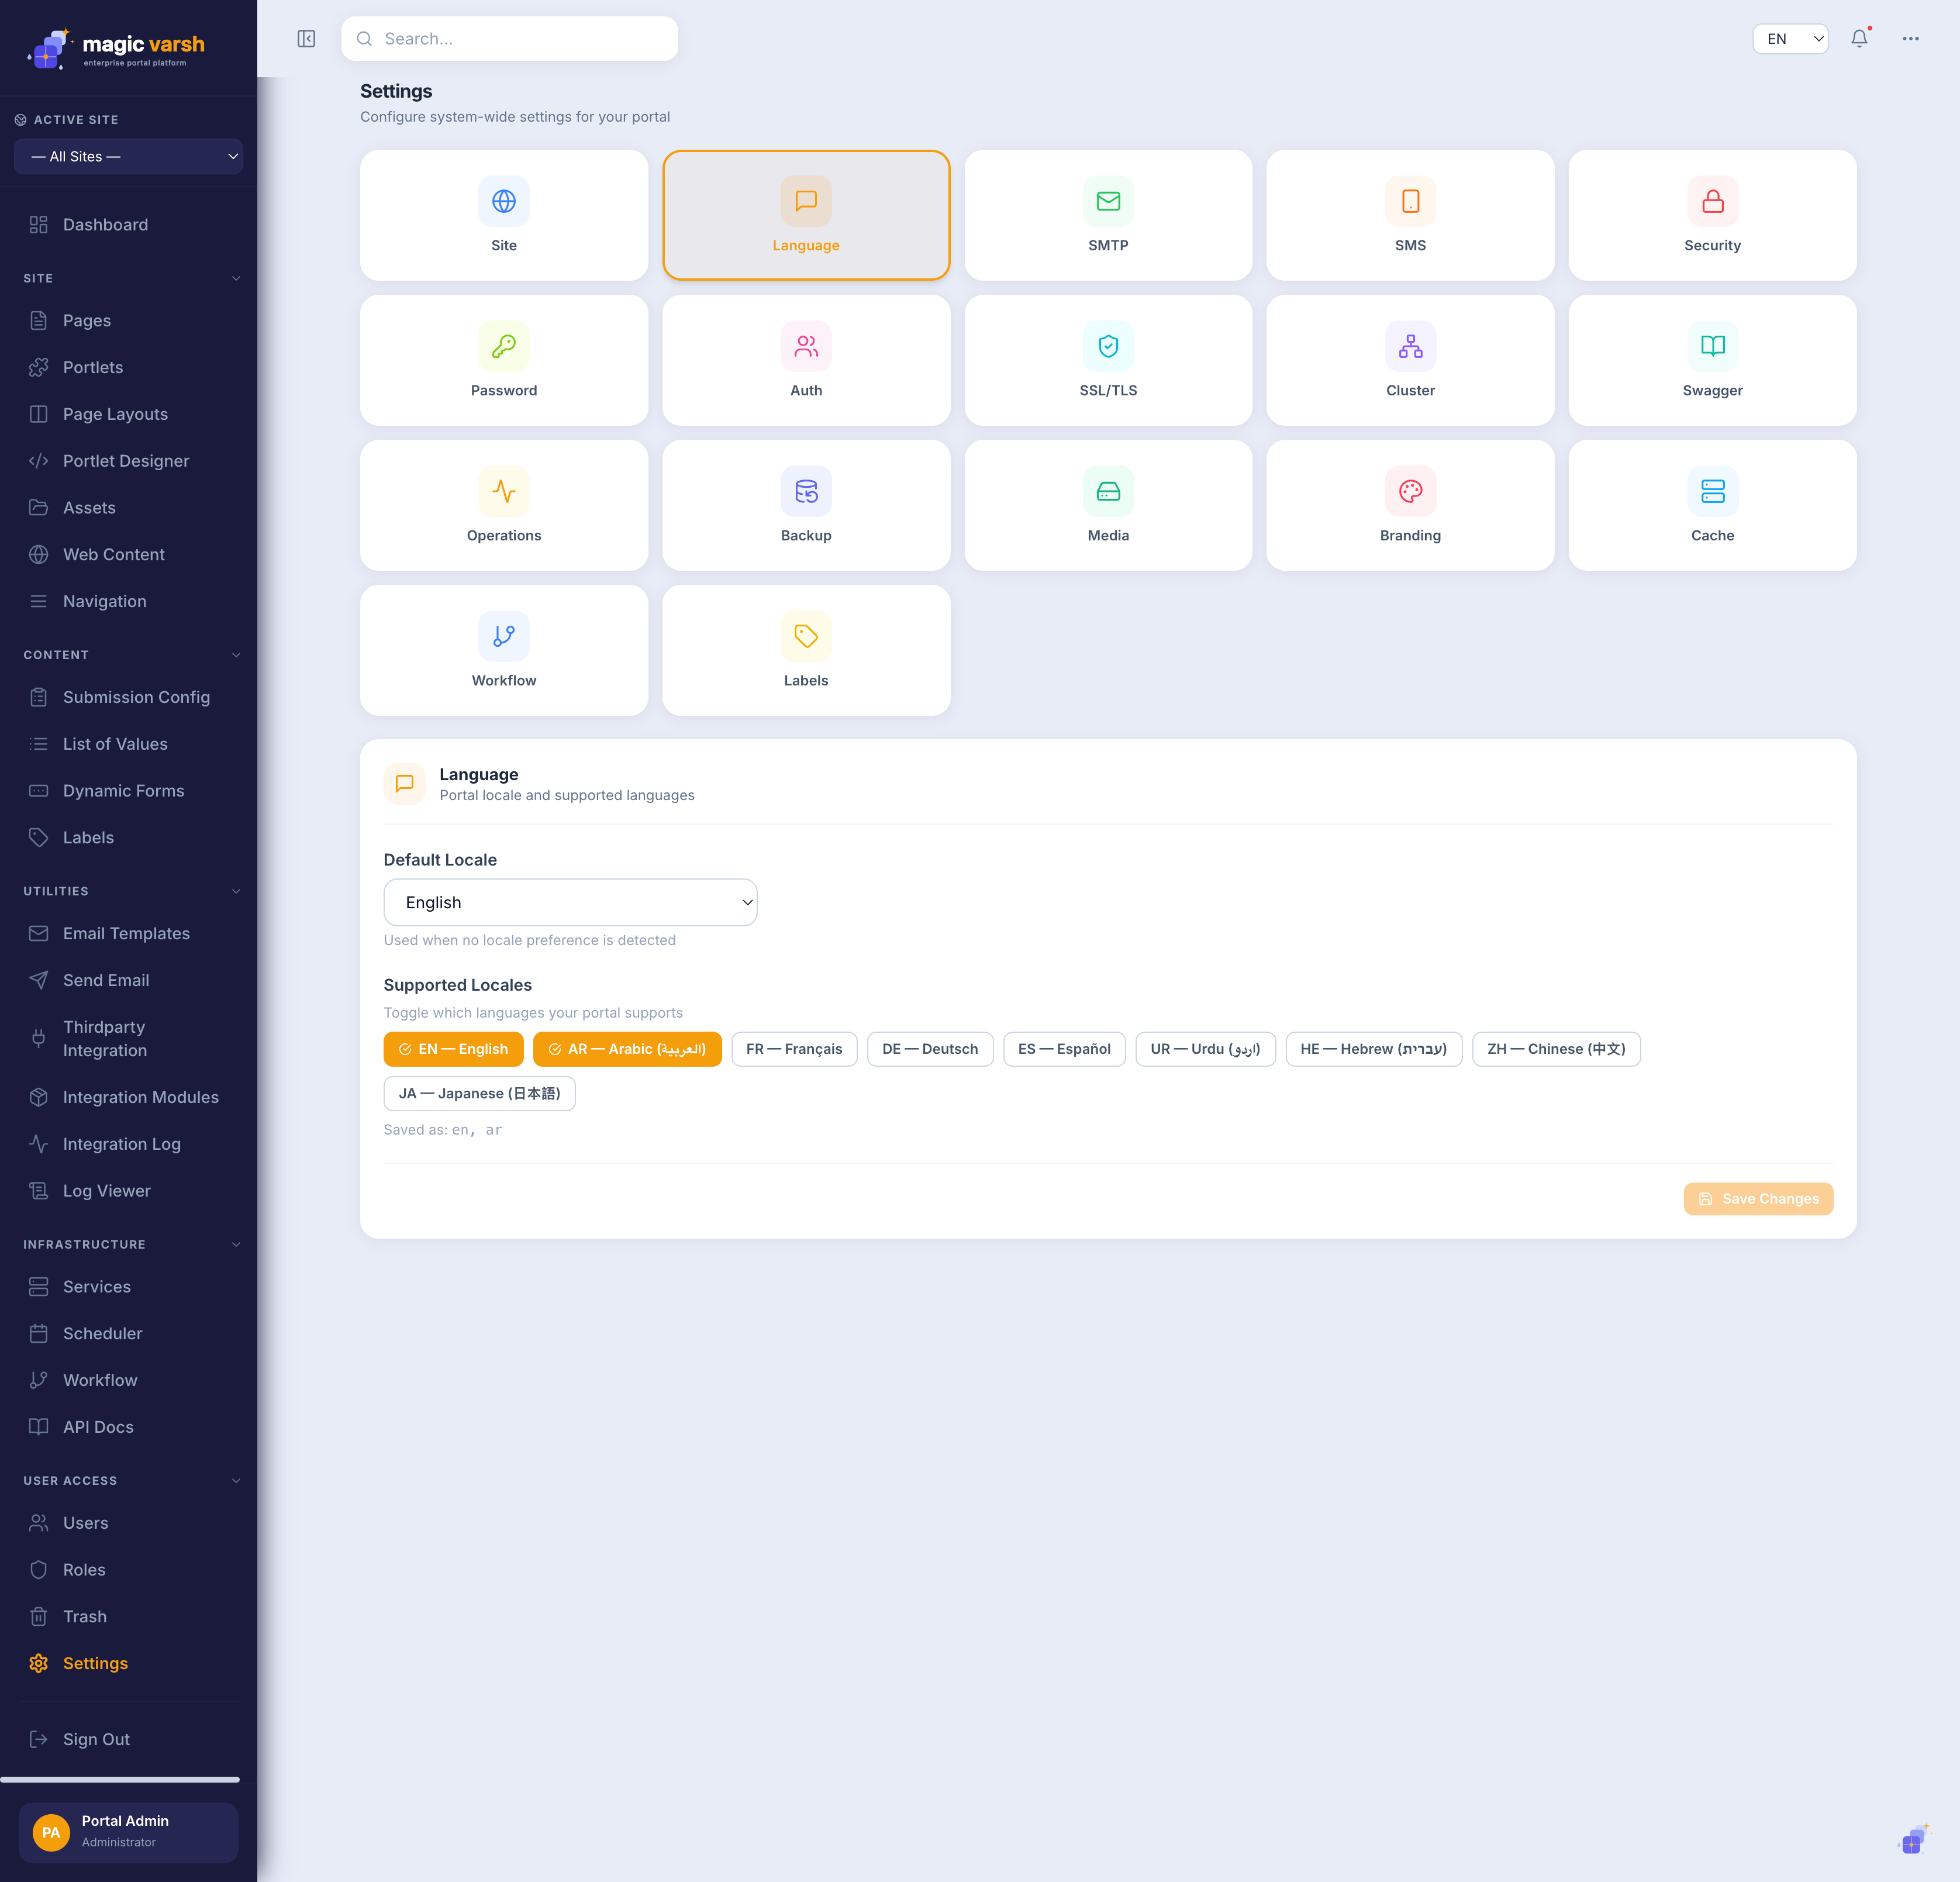Click the Save Changes button
Screen dimensions: 1960x1882
1758,1199
